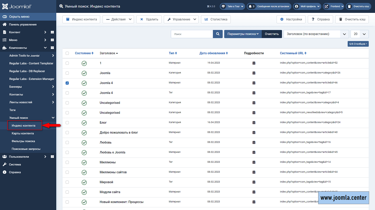Uncheck the selected Joomla 4 Материал checkbox
This screenshot has height=210, width=375.
67,83
